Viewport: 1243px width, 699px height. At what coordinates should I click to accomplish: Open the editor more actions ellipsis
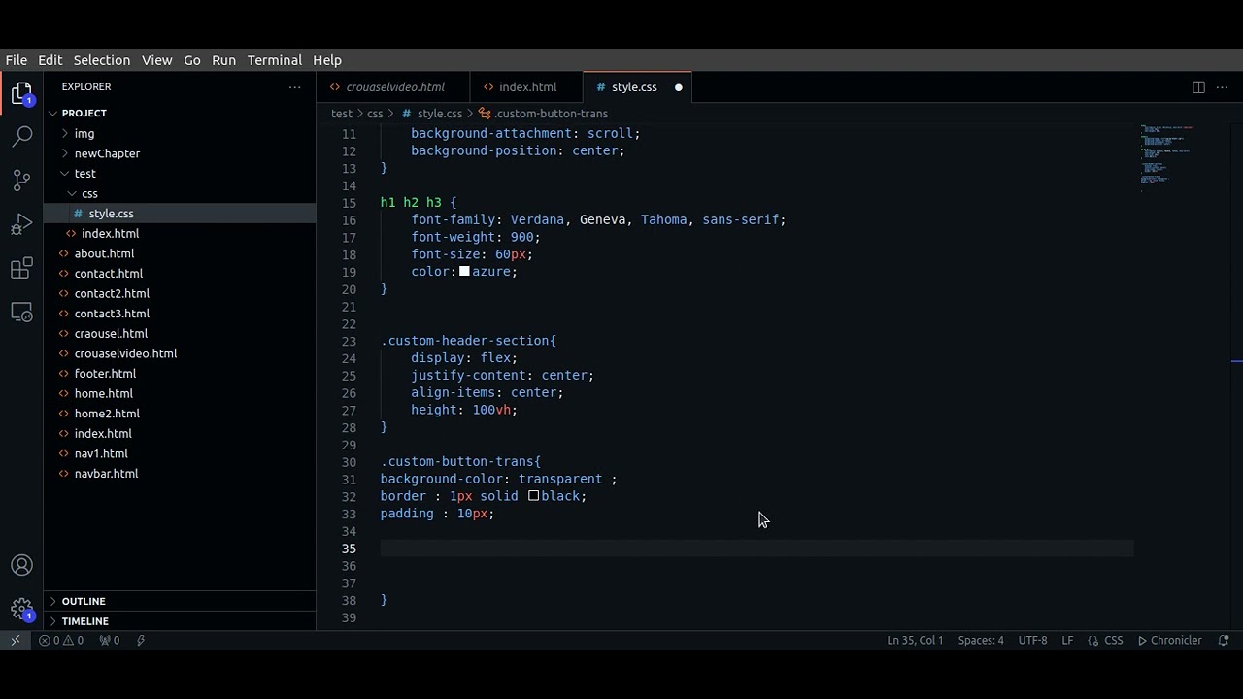pyautogui.click(x=1223, y=87)
